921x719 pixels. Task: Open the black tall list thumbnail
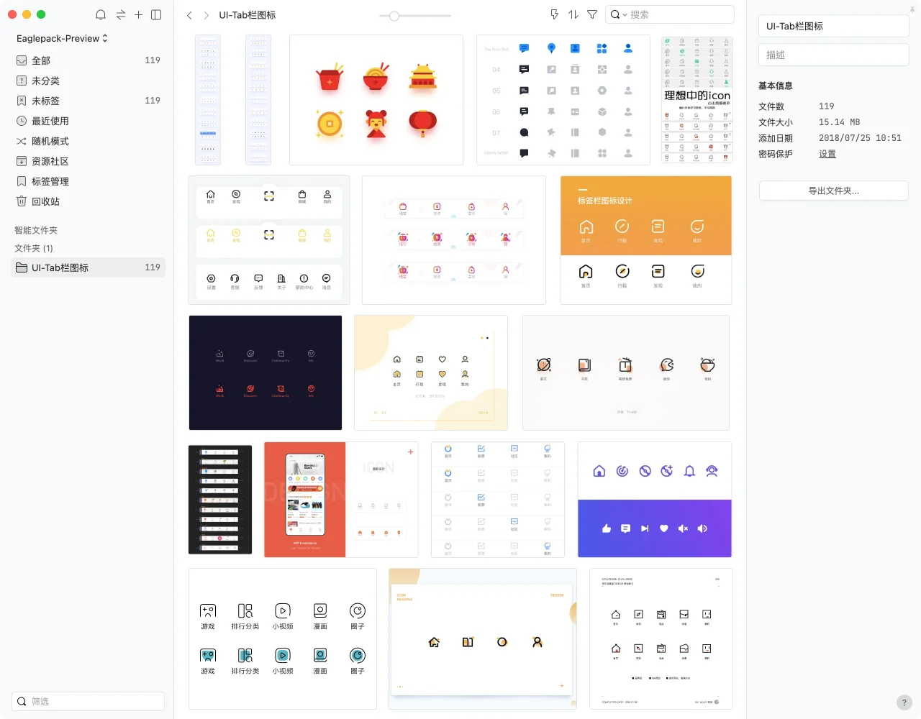220,500
